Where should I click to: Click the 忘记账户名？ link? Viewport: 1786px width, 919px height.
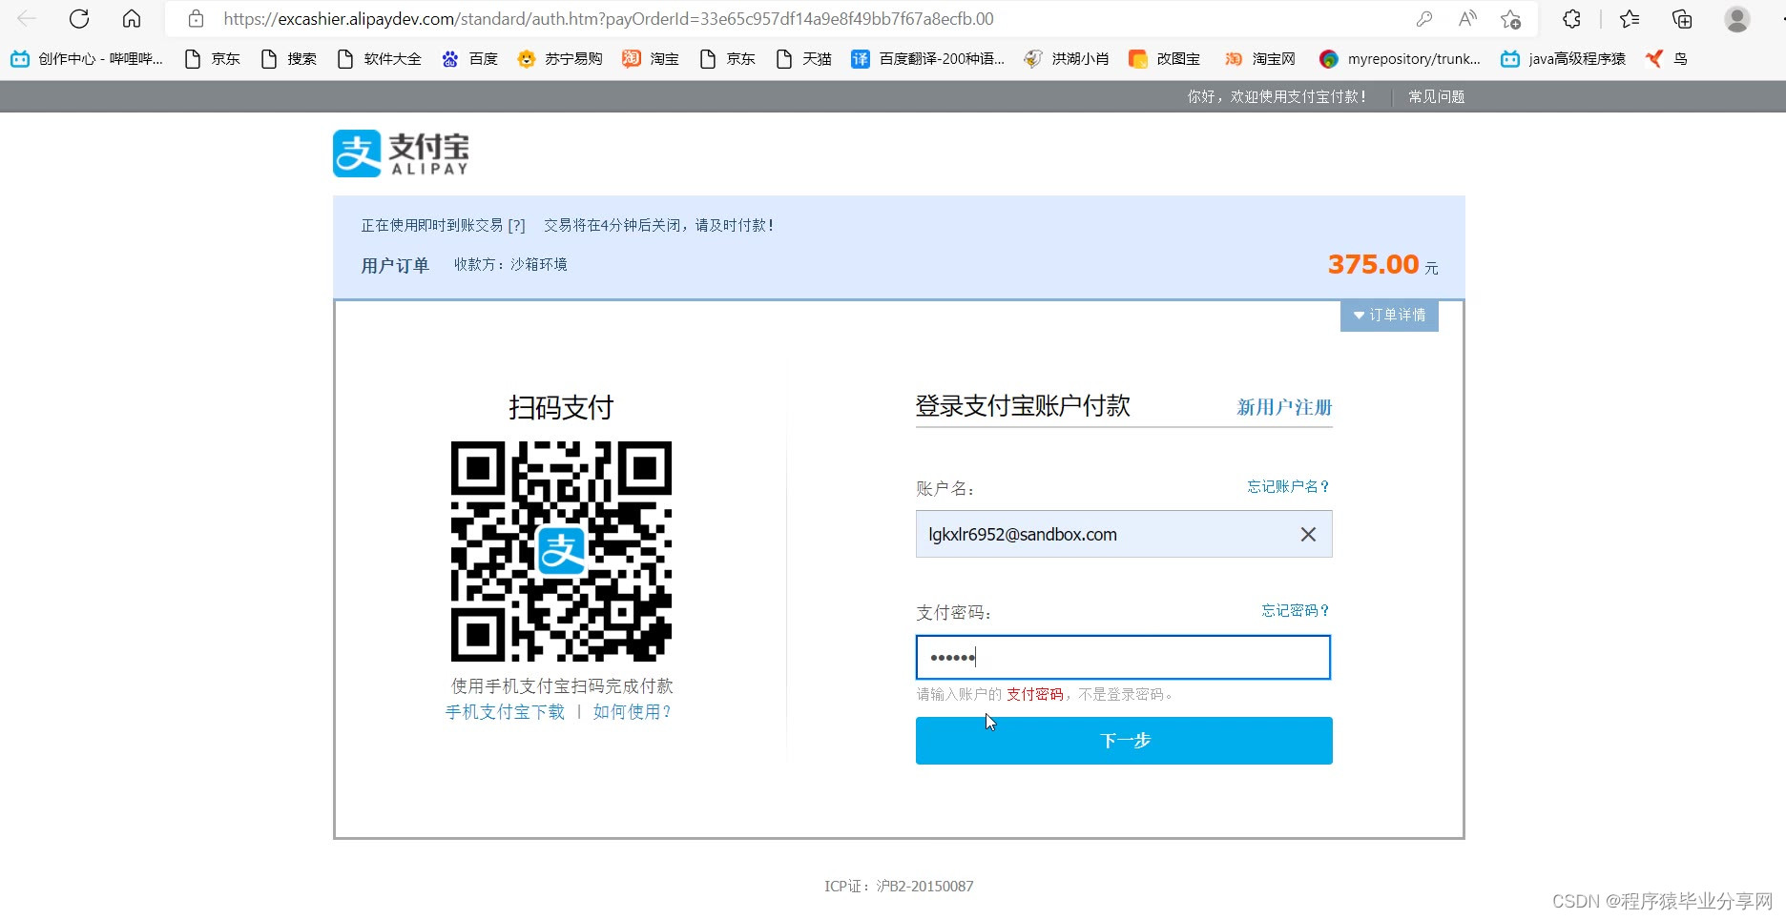pos(1288,486)
